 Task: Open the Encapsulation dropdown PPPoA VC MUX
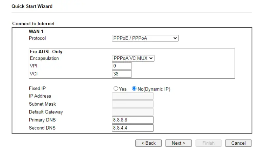click(x=133, y=58)
